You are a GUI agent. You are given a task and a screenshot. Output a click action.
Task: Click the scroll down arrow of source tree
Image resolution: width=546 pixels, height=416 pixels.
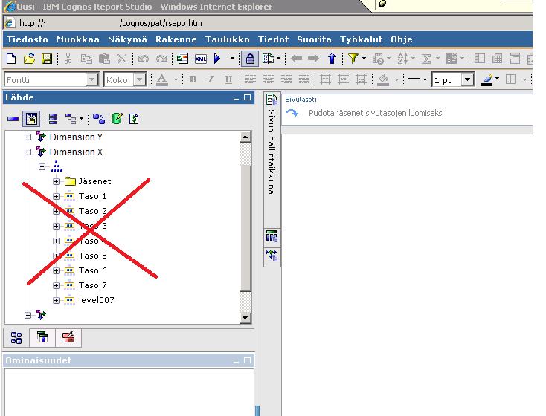(245, 318)
